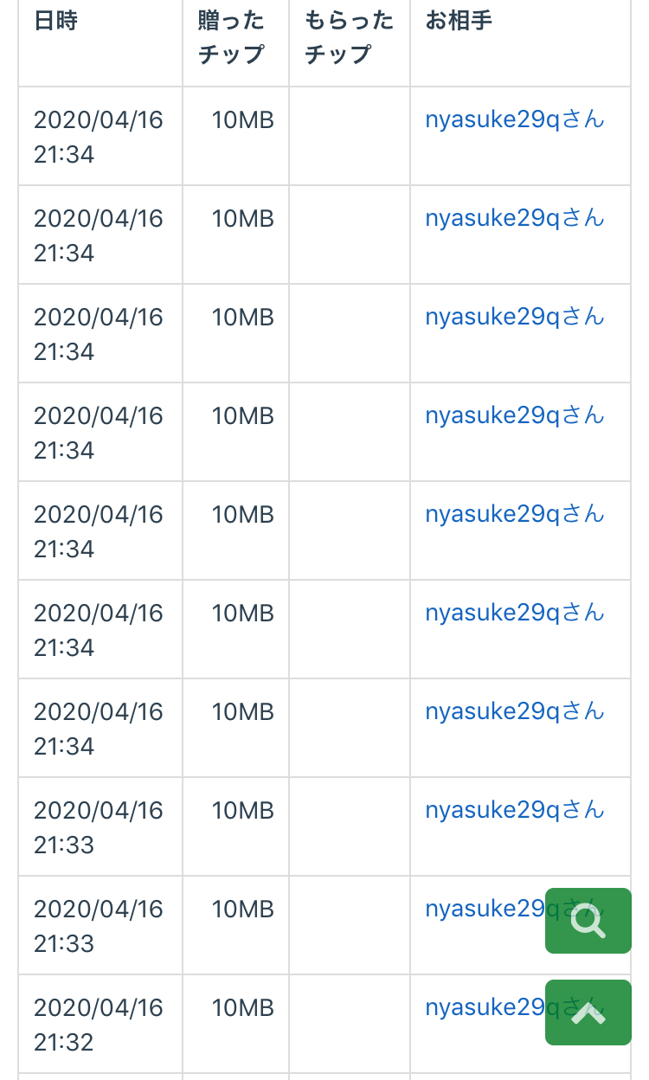The width and height of the screenshot is (649, 1080).
Task: Visit nyasuke29q profile in the fourth row
Action: [x=514, y=415]
